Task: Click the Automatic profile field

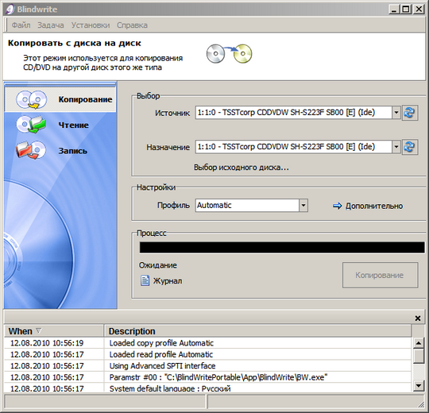Action: click(247, 206)
